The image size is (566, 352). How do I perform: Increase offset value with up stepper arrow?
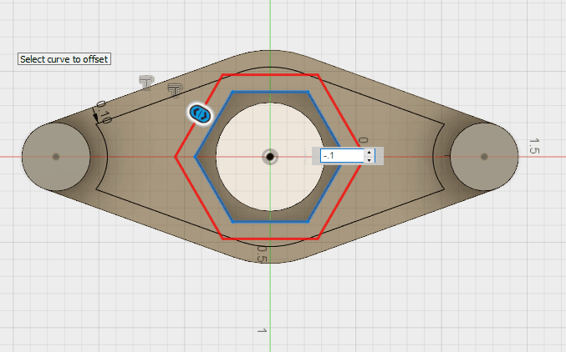369,152
